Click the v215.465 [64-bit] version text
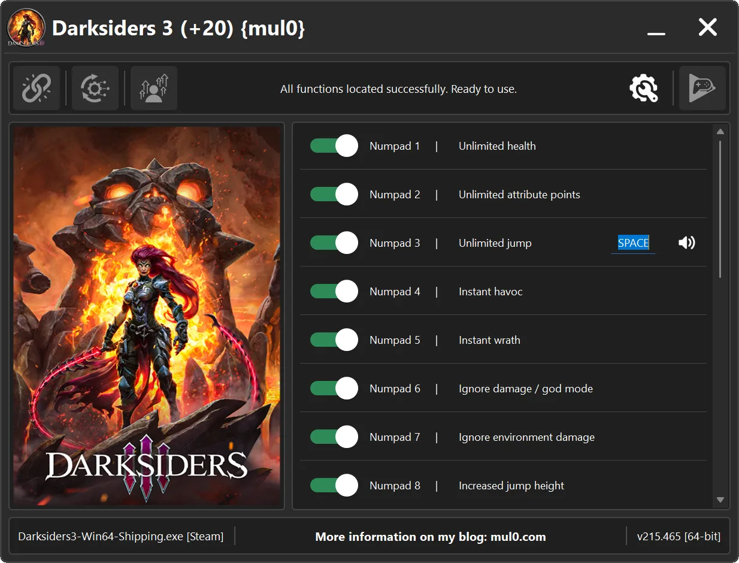 [679, 537]
